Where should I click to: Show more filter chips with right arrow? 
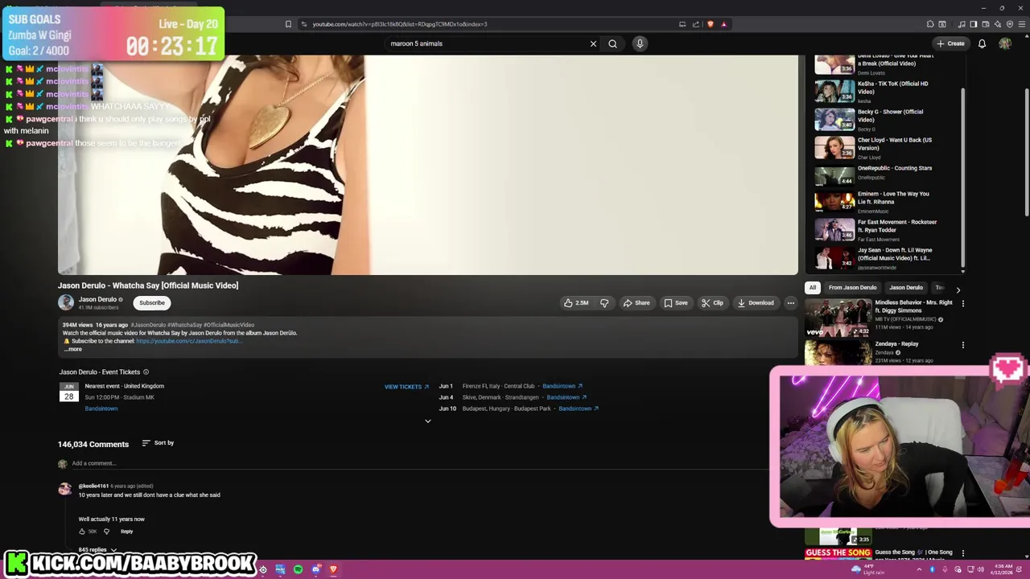click(958, 289)
